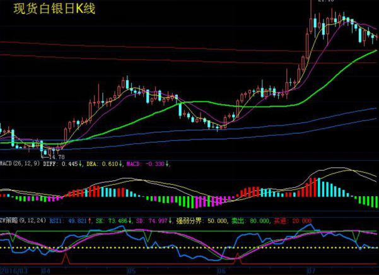Click the 14.78 low price marker
Viewport: 379px width, 275px height.
57,156
